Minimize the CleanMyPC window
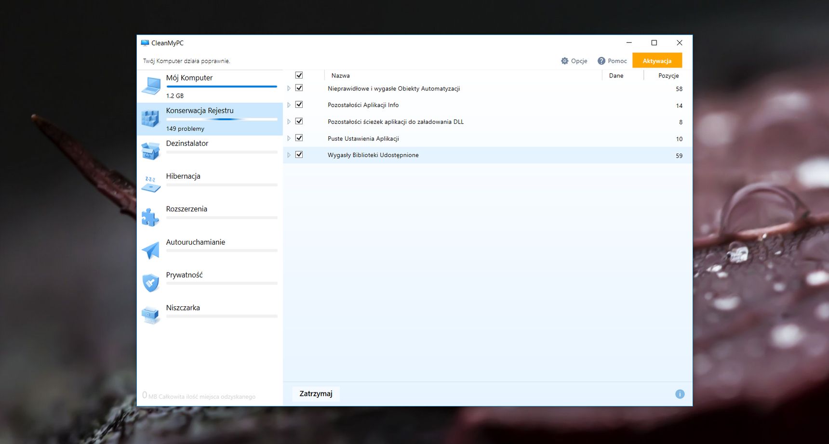 coord(629,43)
